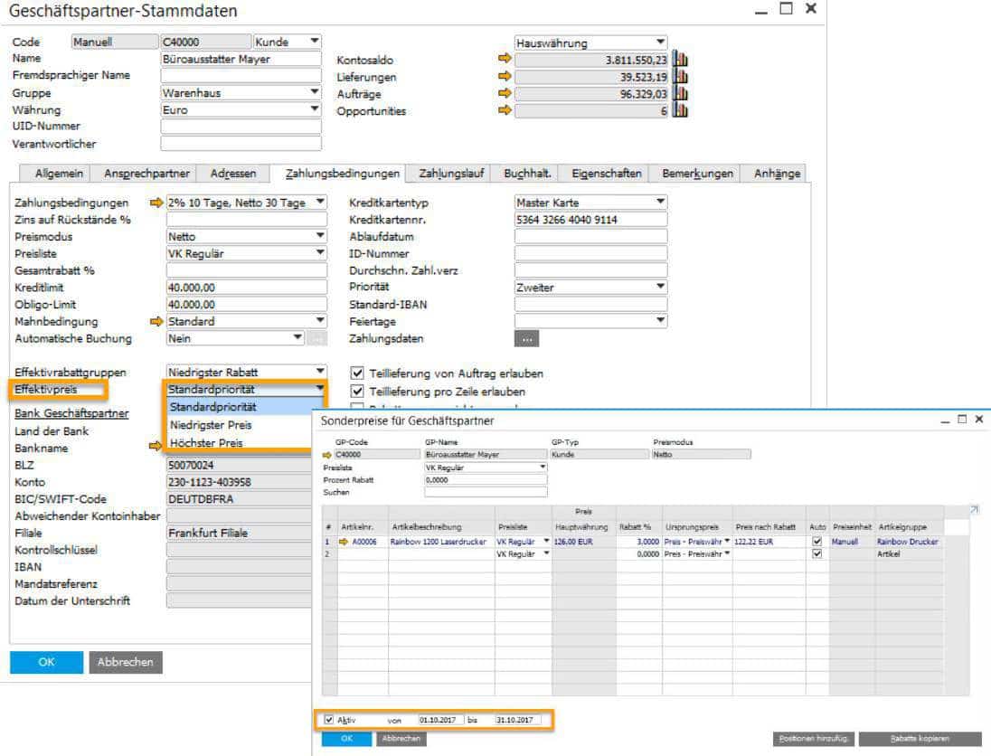Confirm Sonderpreise with the OK button
Viewport: 991px width, 756px height.
346,738
